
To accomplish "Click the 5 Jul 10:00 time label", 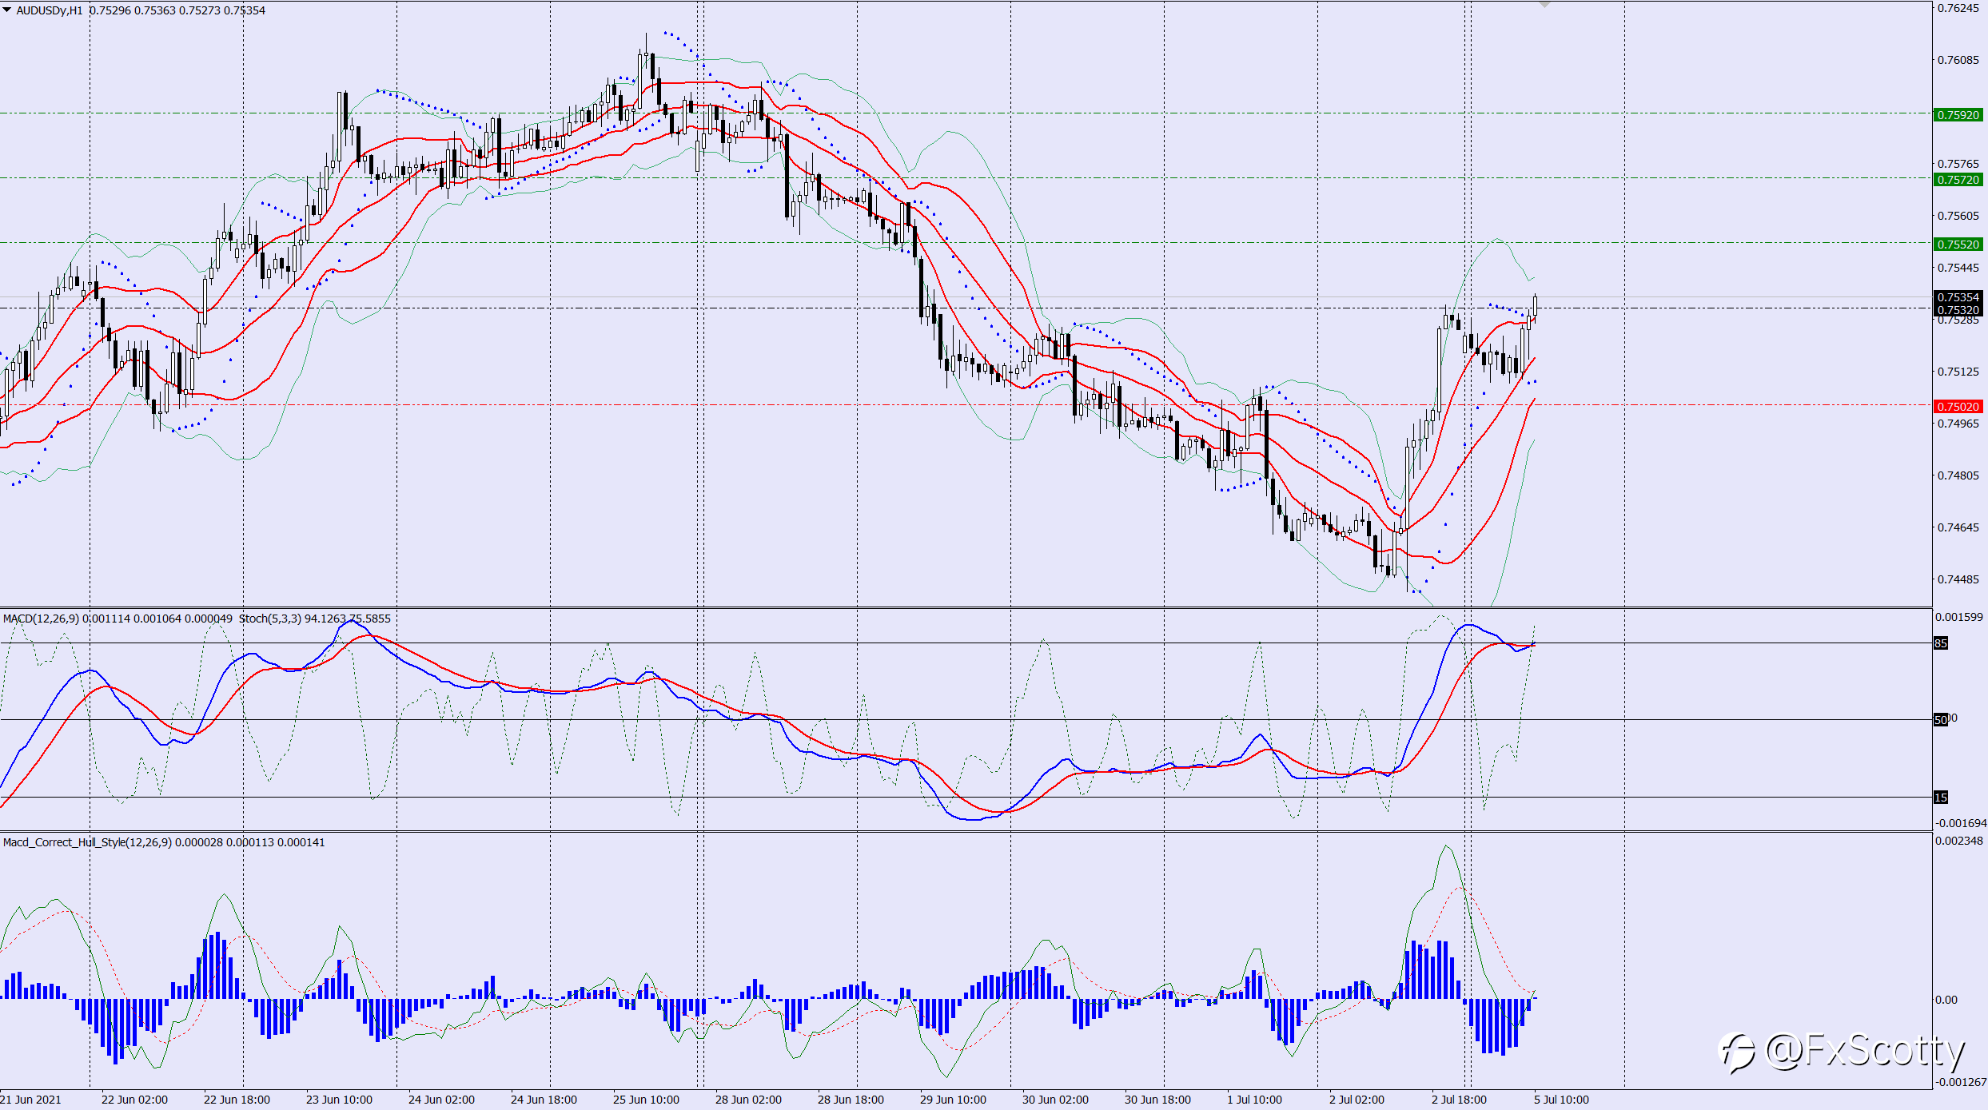I will pos(1561,1100).
